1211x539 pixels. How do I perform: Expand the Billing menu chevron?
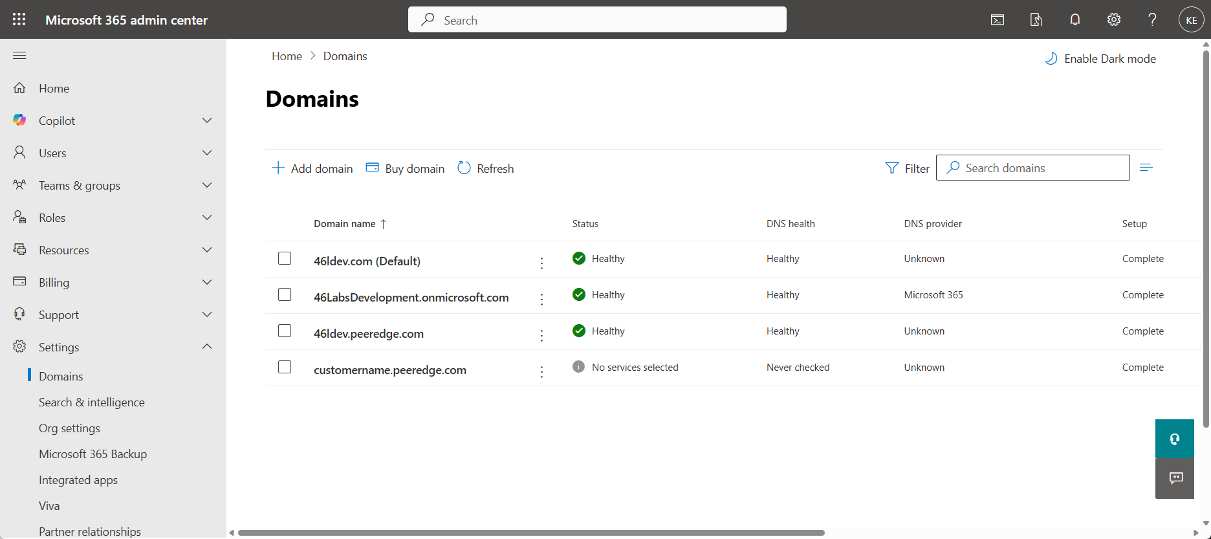[207, 282]
